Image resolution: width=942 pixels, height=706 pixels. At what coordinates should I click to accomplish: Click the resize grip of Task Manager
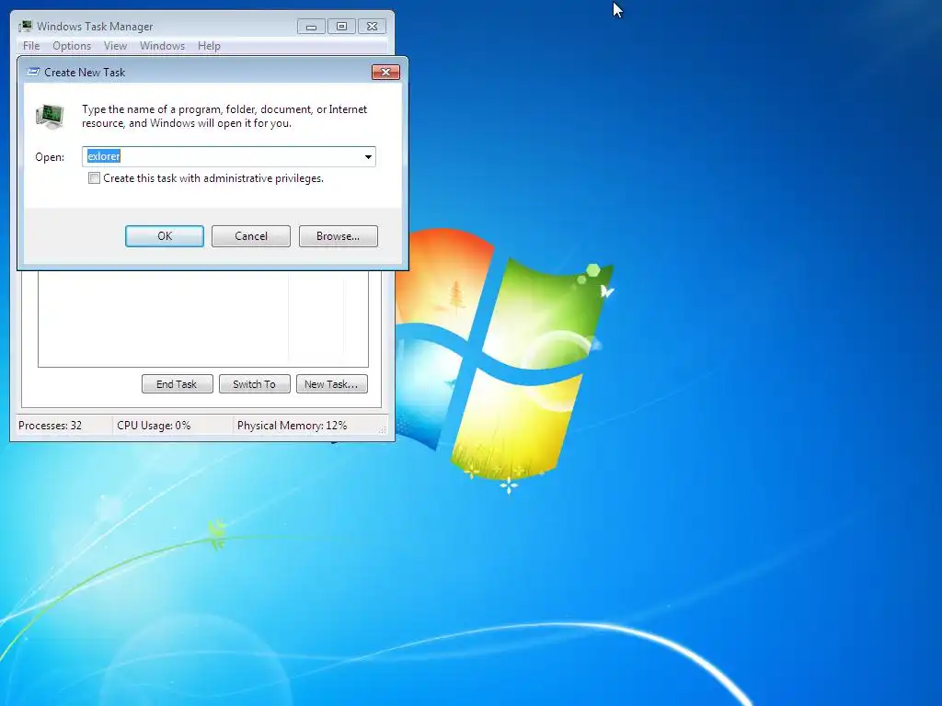[x=382, y=429]
